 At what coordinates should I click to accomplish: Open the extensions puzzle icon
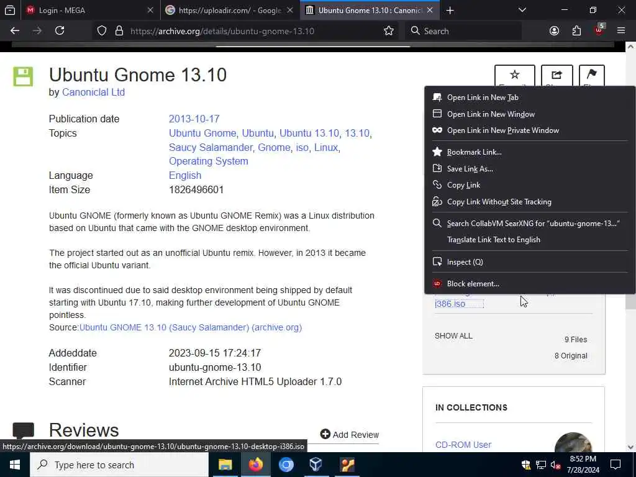[576, 31]
